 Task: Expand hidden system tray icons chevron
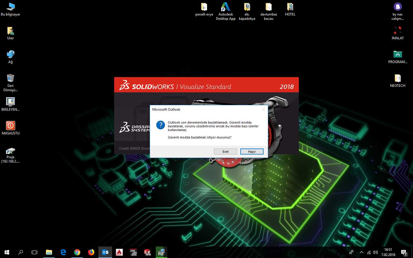362,252
